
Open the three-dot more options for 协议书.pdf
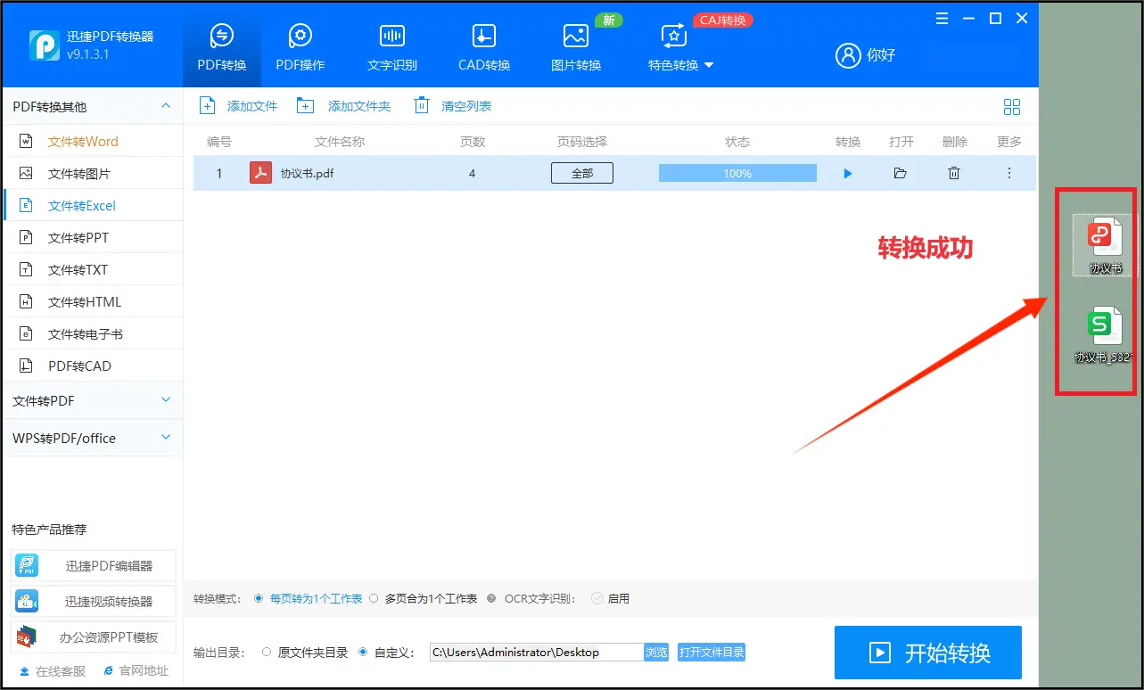pyautogui.click(x=1009, y=174)
